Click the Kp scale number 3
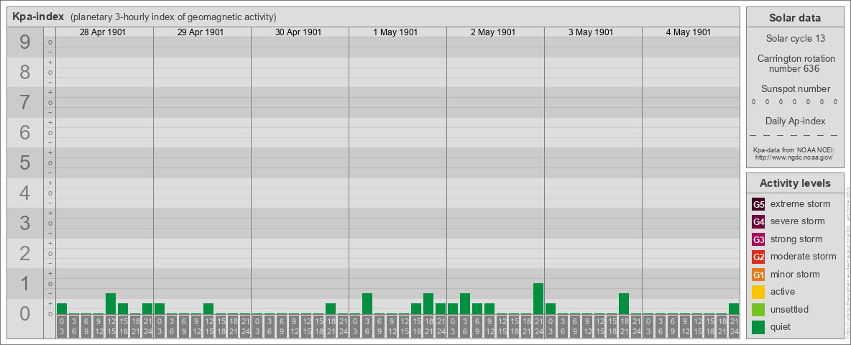Image resolution: width=851 pixels, height=345 pixels. [25, 223]
